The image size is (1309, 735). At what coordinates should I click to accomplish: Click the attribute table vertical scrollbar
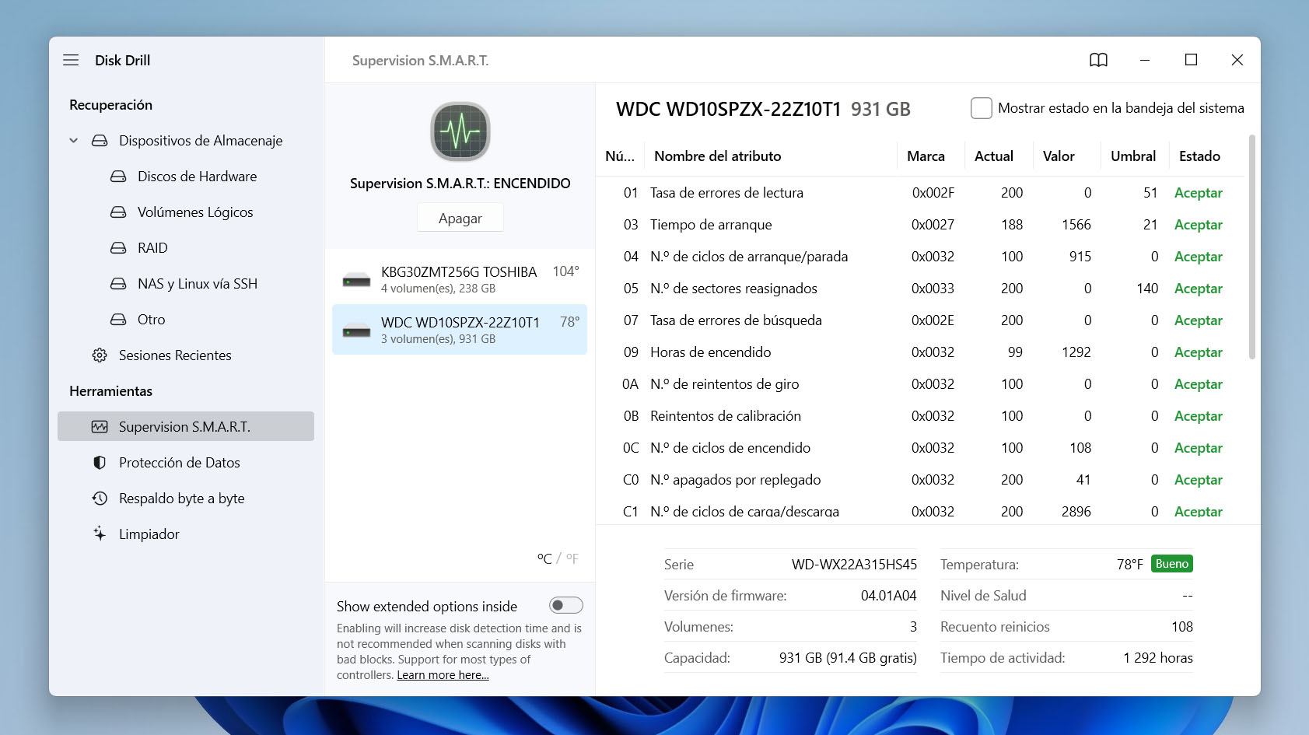1251,249
